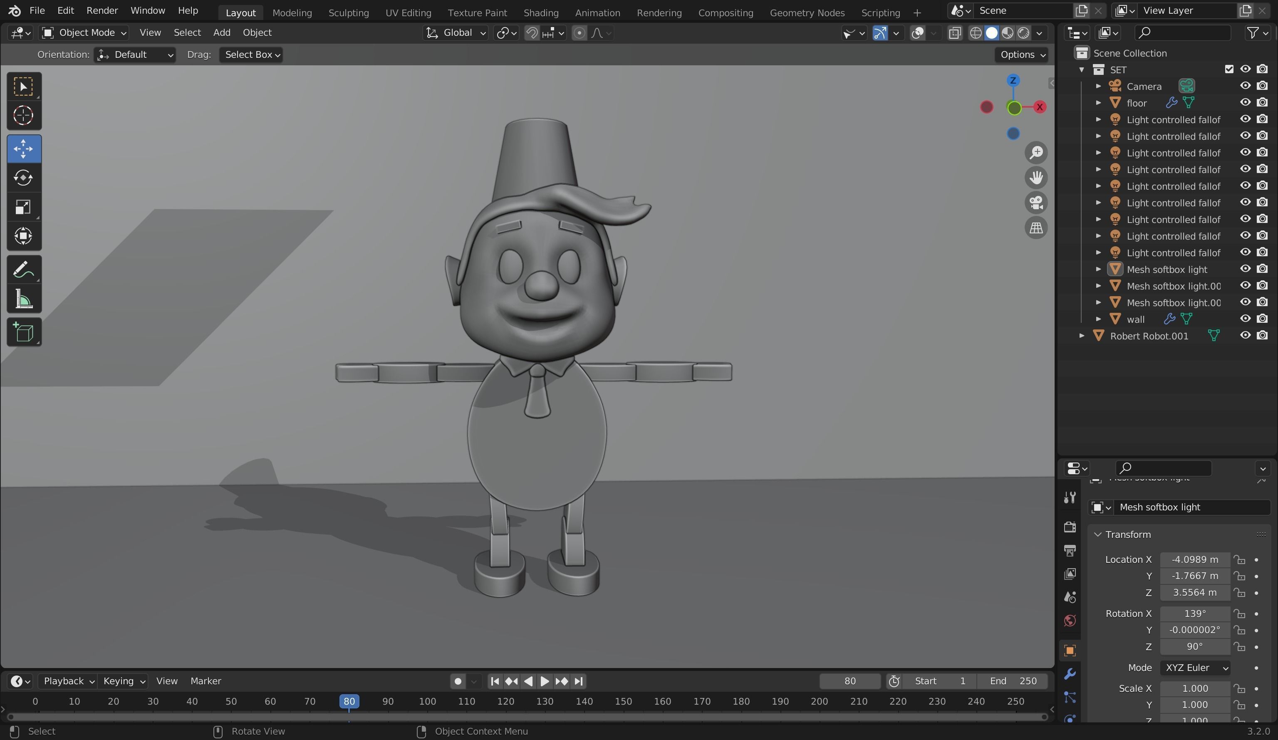Toggle snapping magnet icon

pos(532,33)
